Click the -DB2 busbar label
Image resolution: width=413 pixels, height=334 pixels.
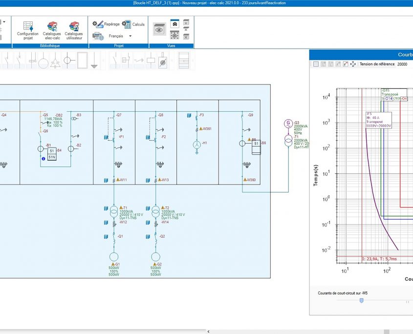point(59,115)
